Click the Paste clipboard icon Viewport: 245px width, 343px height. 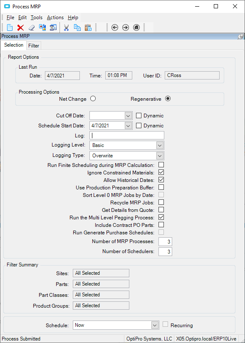88,27
